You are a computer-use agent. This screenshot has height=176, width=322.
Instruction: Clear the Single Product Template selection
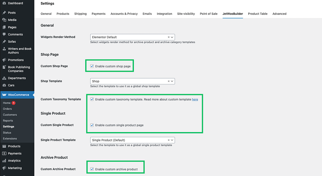click(x=169, y=140)
